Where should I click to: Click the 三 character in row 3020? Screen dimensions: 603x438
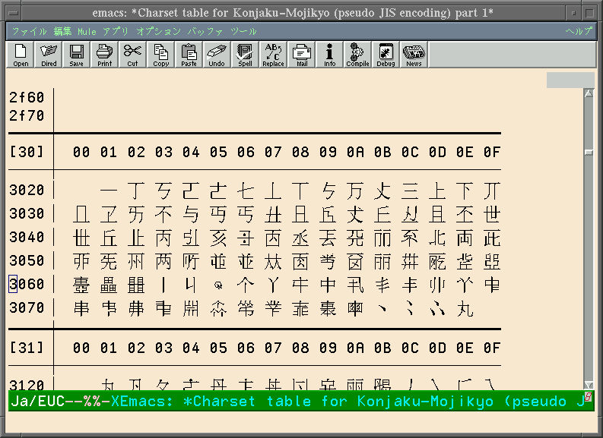[410, 191]
